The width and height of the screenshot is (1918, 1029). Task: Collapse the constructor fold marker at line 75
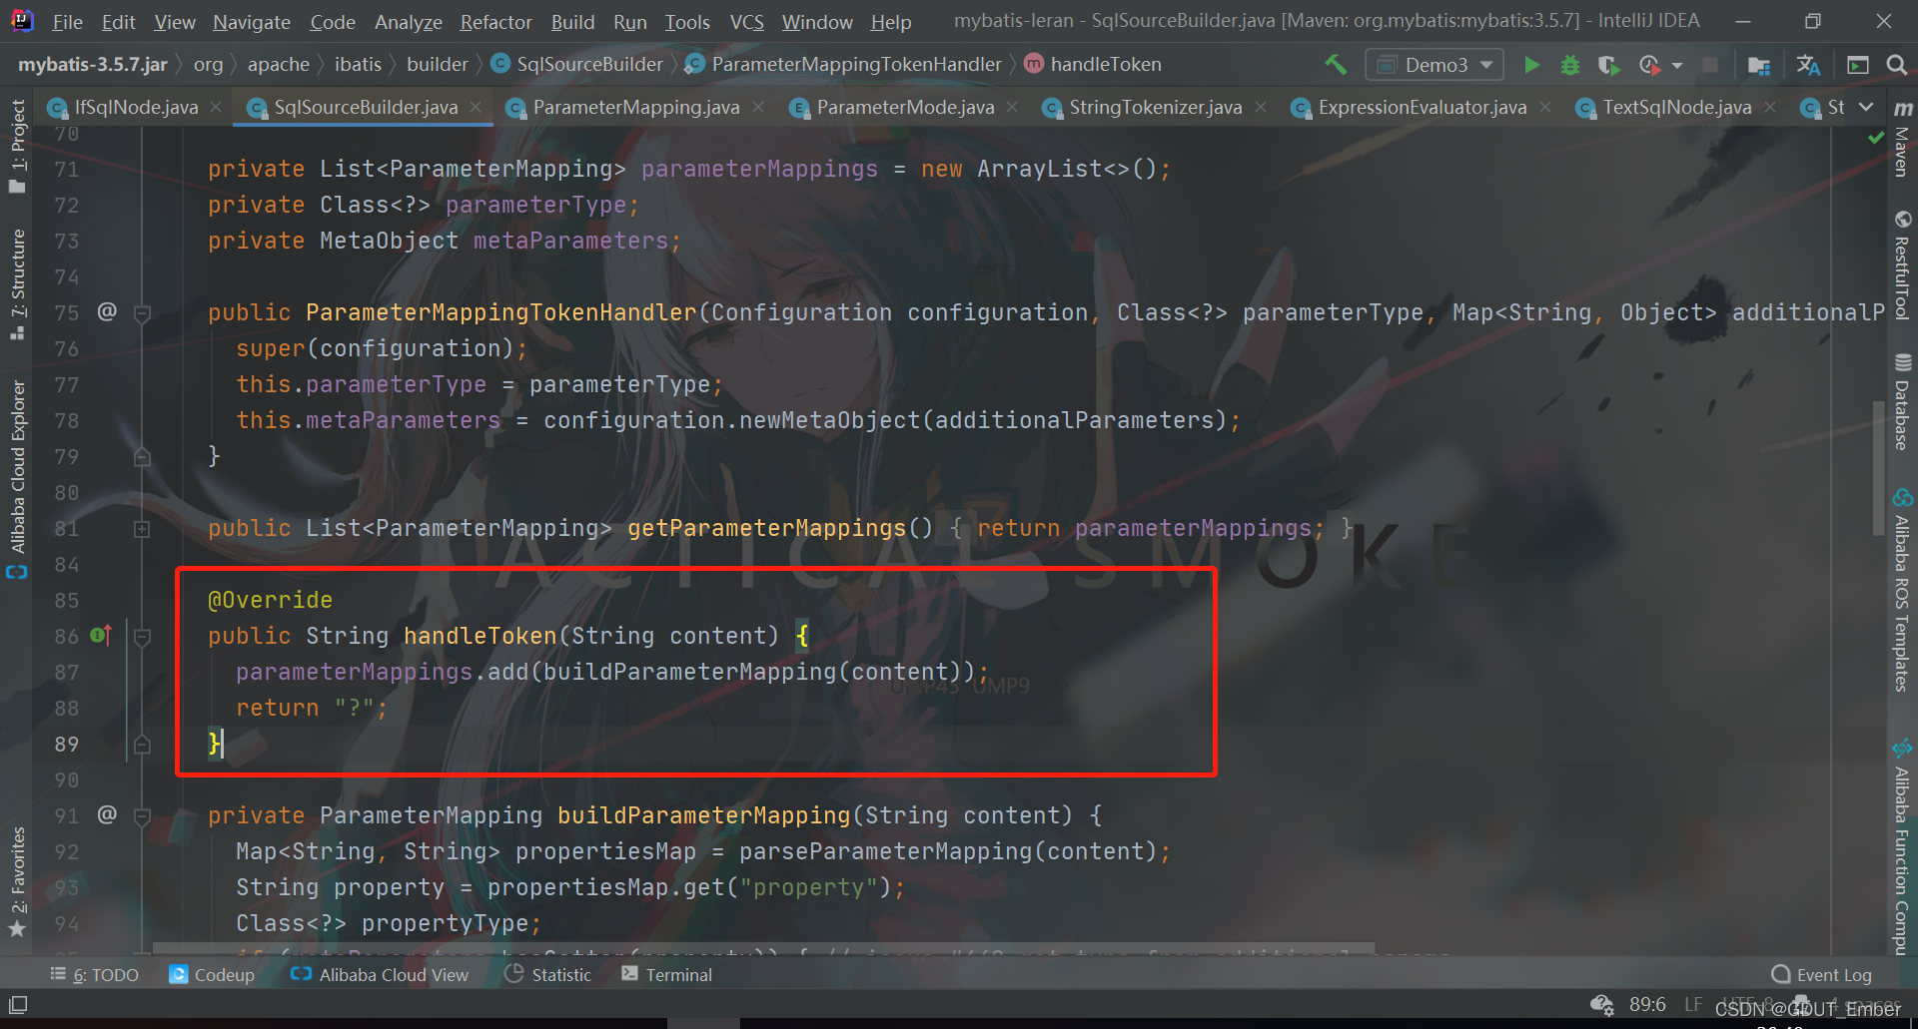[142, 313]
